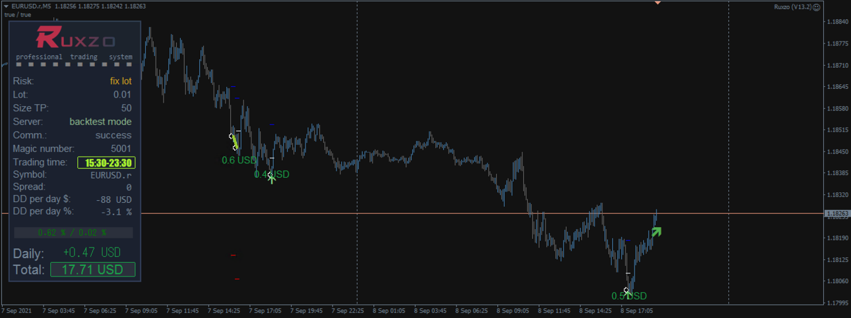851x318 pixels.
Task: Click the Daily +0.47 USD value
Action: pos(92,252)
